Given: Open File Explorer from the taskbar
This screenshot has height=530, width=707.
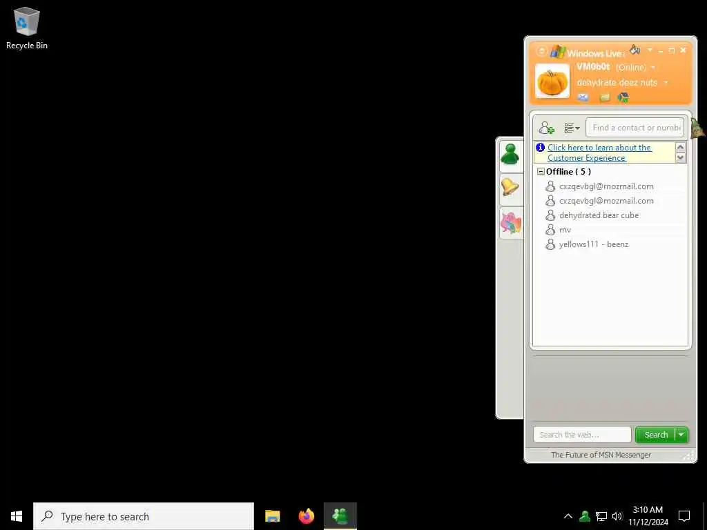Looking at the screenshot, I should click(272, 516).
